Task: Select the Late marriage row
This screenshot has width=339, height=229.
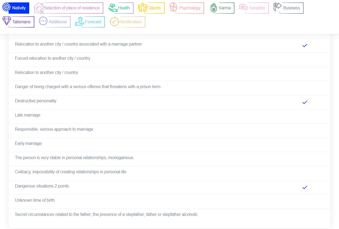Action: click(28, 115)
